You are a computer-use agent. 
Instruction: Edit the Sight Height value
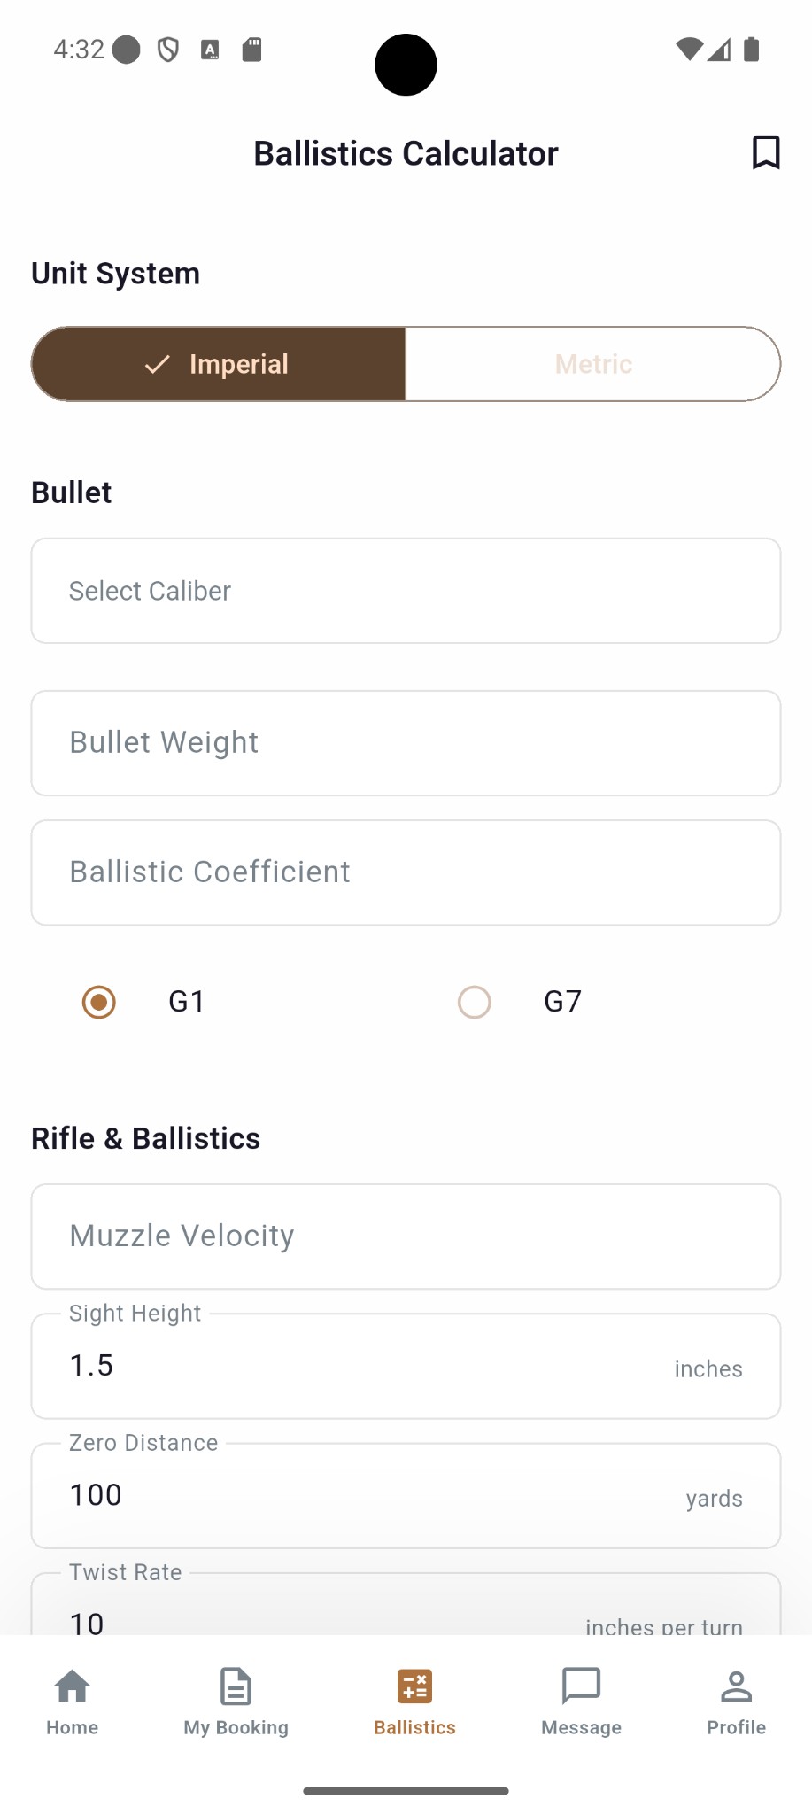click(406, 1365)
